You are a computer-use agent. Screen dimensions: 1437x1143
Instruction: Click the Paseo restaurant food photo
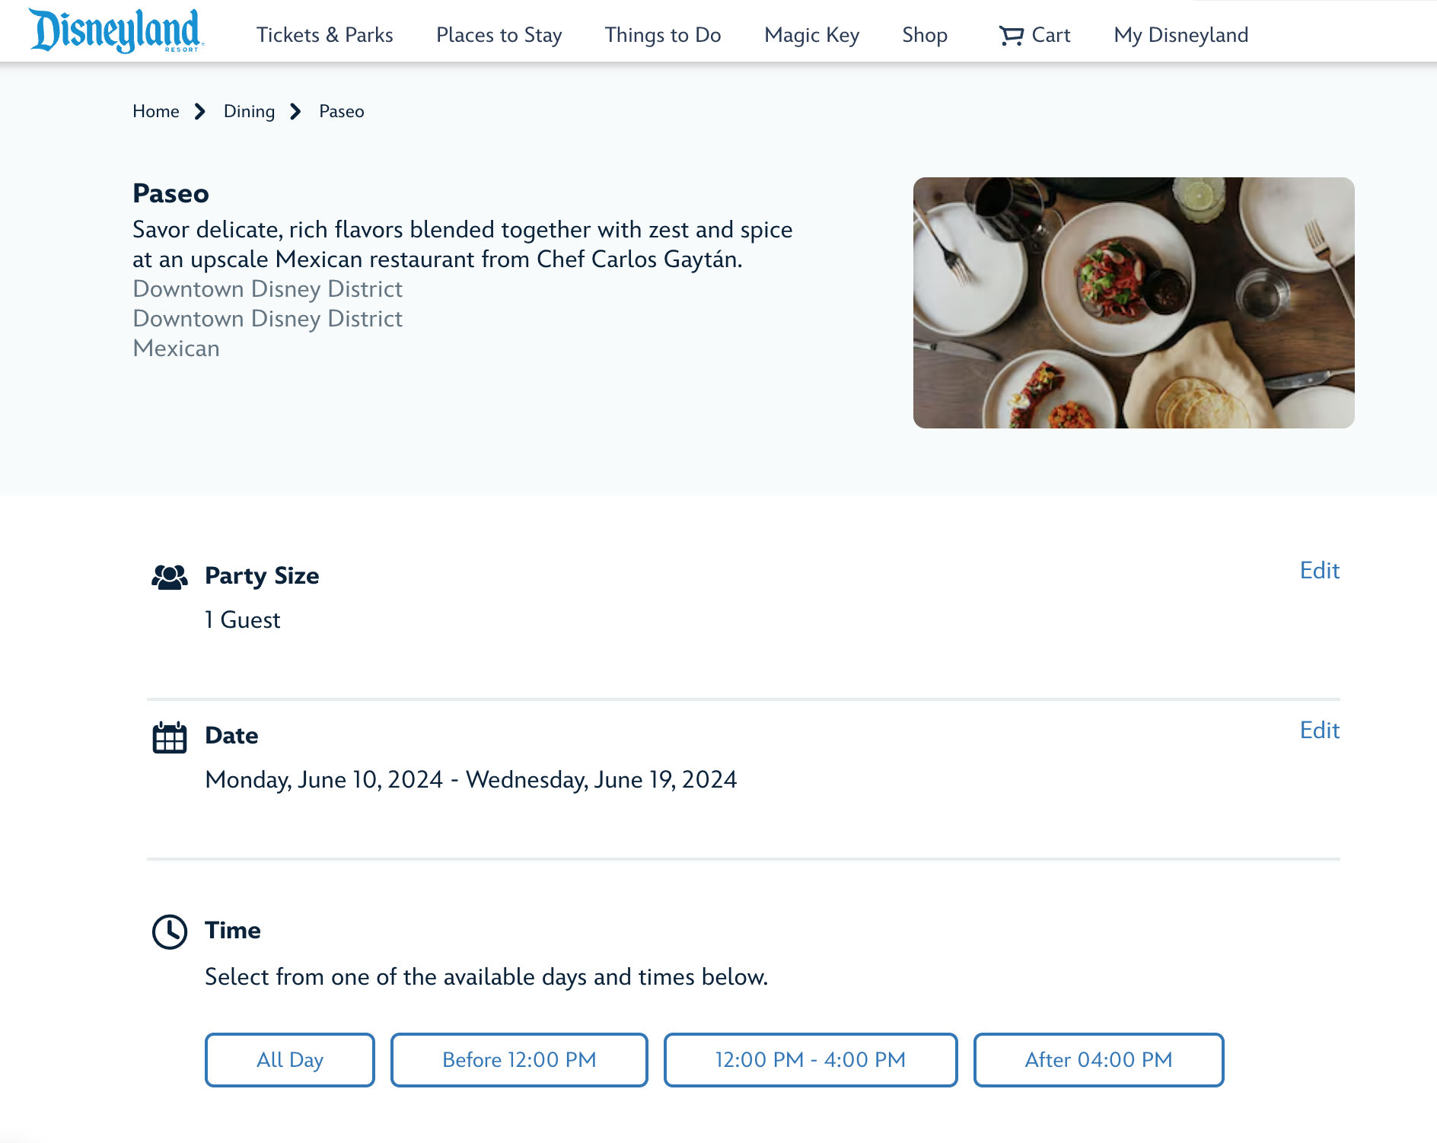click(x=1133, y=303)
